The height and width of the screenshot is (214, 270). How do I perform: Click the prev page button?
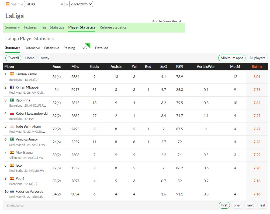[237, 205]
